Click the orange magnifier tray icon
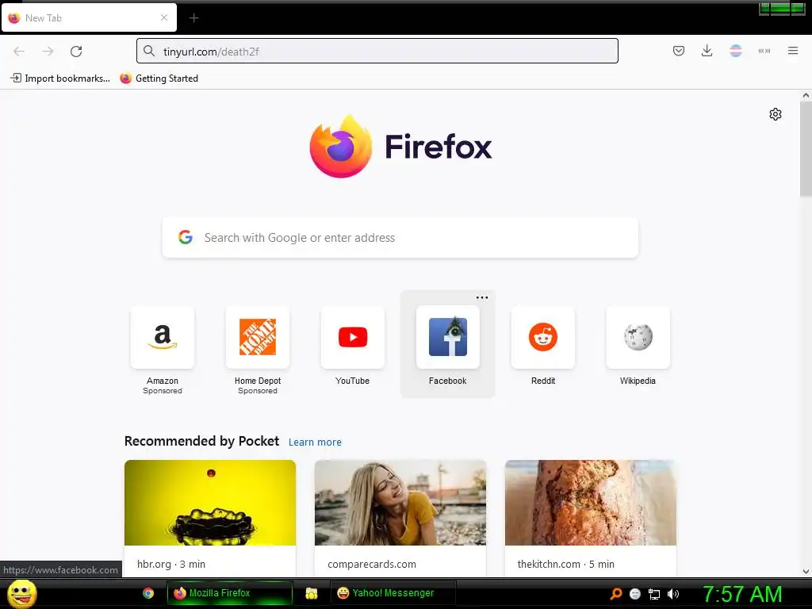 (615, 594)
